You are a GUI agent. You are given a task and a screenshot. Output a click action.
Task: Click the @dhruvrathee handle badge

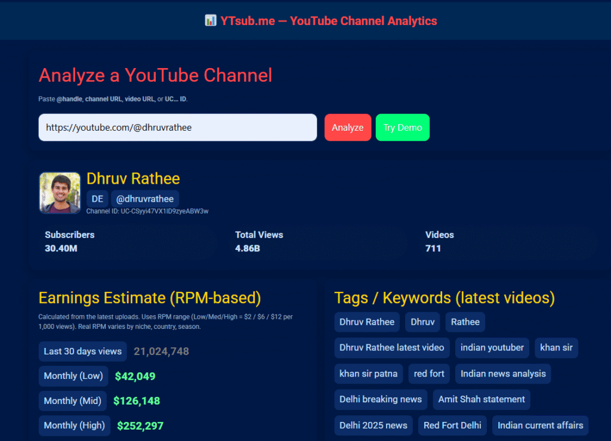point(145,199)
